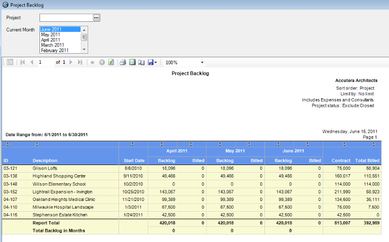
Task: Jump to last report page
Action: [80, 62]
